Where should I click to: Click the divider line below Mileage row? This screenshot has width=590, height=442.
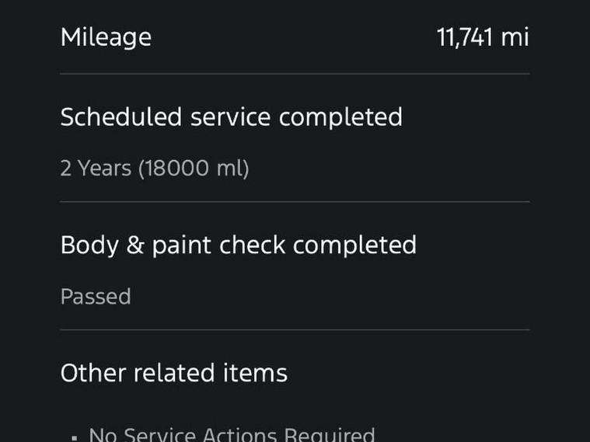coord(295,74)
